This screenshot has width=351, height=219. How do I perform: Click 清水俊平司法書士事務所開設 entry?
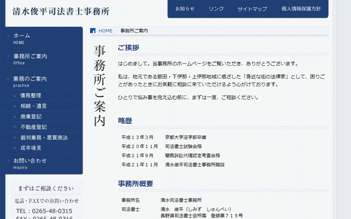tap(195, 165)
